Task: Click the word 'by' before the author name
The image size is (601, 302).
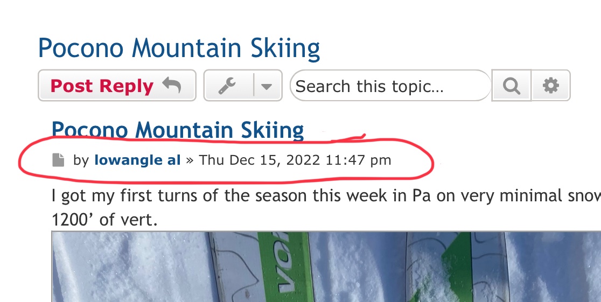Action: coord(81,160)
